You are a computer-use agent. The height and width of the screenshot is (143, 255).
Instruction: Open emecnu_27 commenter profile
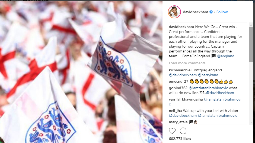click(x=178, y=82)
